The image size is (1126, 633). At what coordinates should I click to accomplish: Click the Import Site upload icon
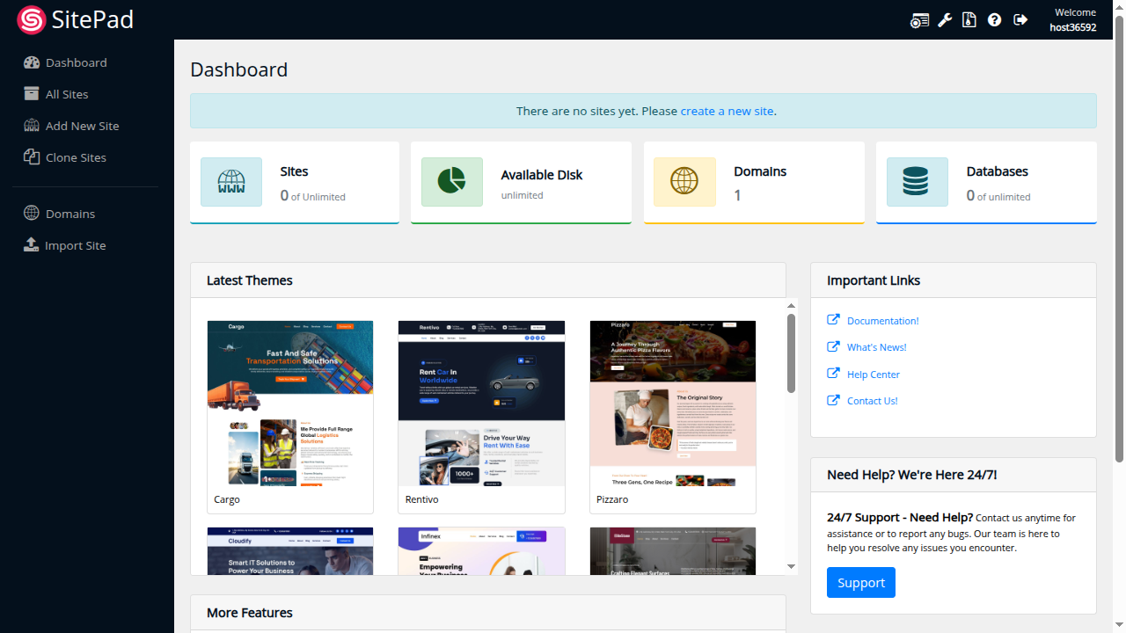[31, 245]
